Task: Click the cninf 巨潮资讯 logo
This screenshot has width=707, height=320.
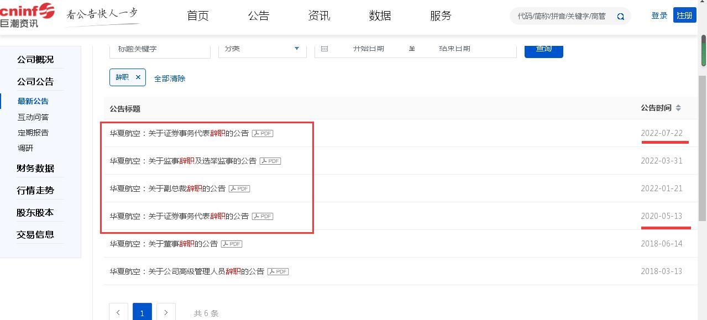Action: coord(27,15)
